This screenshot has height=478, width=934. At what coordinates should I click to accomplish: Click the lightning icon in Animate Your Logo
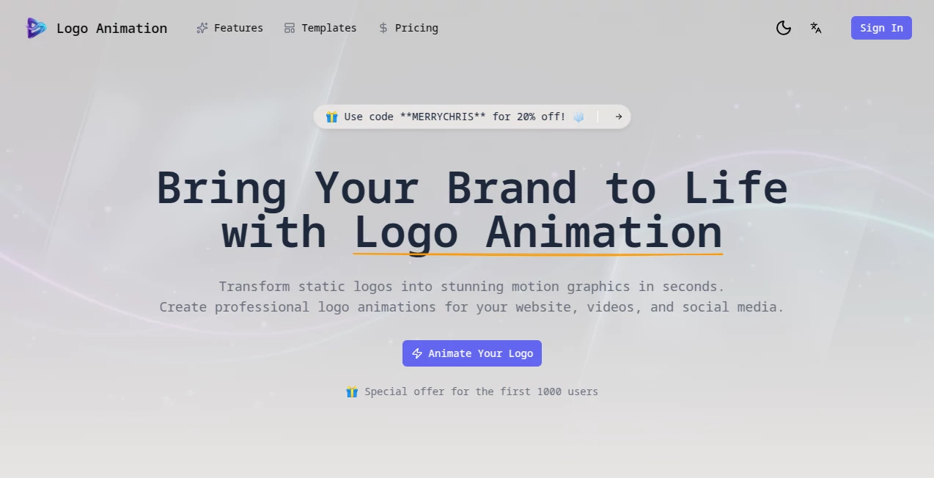click(x=417, y=353)
